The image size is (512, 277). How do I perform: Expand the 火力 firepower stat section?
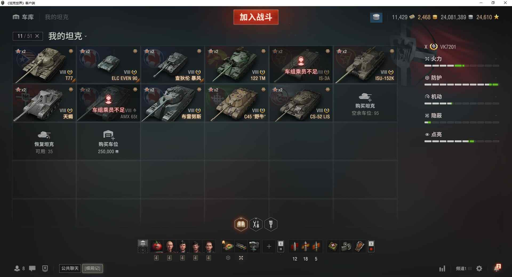pyautogui.click(x=462, y=59)
